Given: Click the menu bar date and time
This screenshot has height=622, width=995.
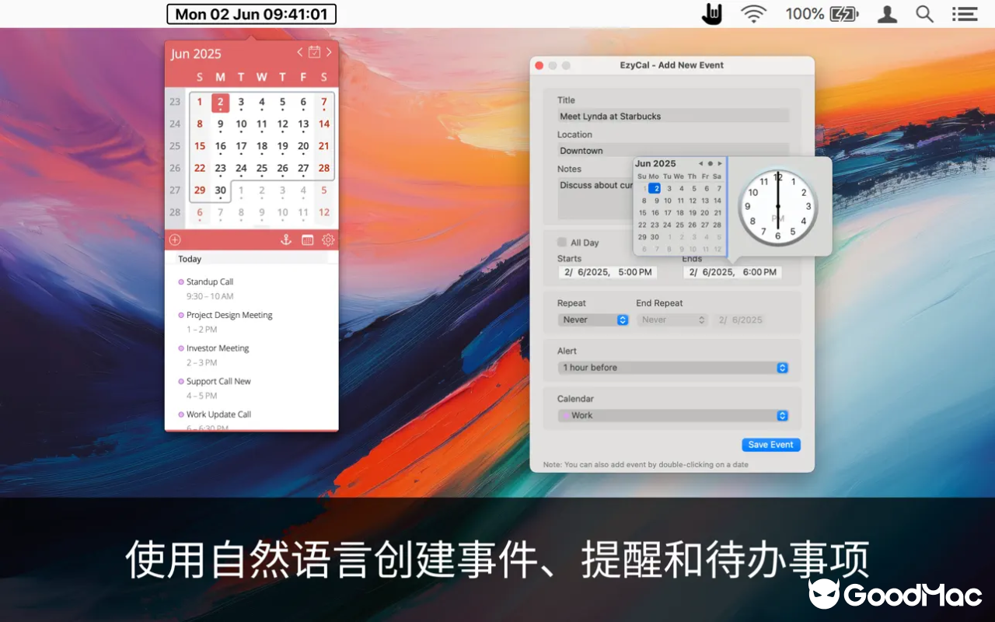Looking at the screenshot, I should (x=251, y=14).
